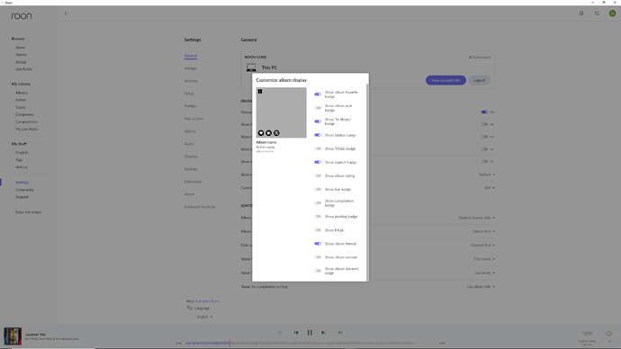The width and height of the screenshot is (621, 349).
Task: Click the roon logo
Action: tap(22, 16)
